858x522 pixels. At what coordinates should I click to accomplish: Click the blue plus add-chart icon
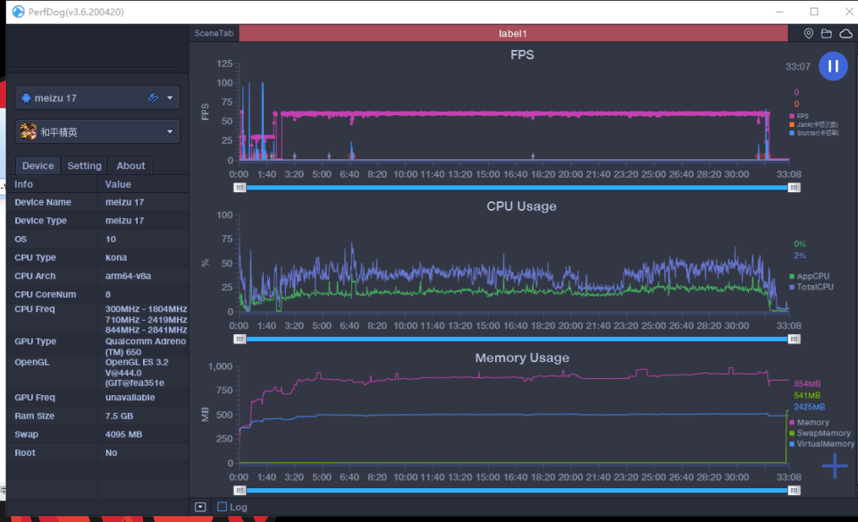[x=835, y=467]
